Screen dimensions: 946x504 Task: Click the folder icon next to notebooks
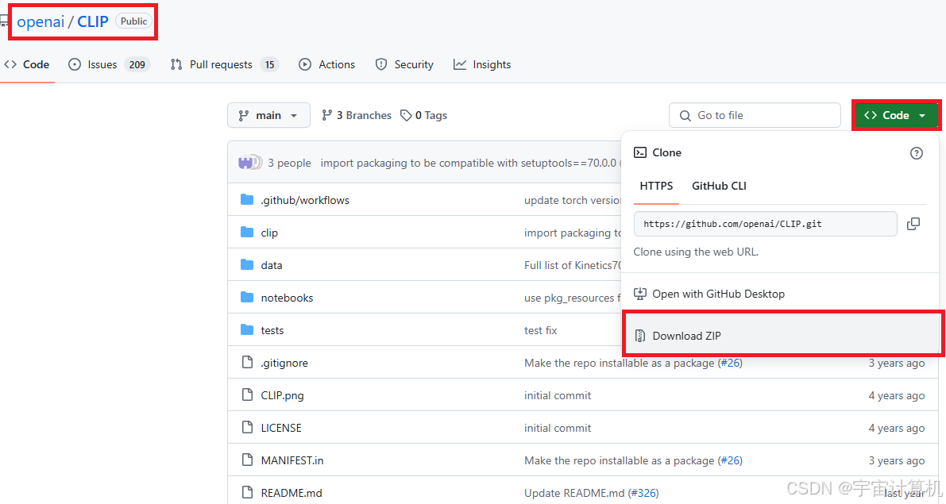(247, 297)
